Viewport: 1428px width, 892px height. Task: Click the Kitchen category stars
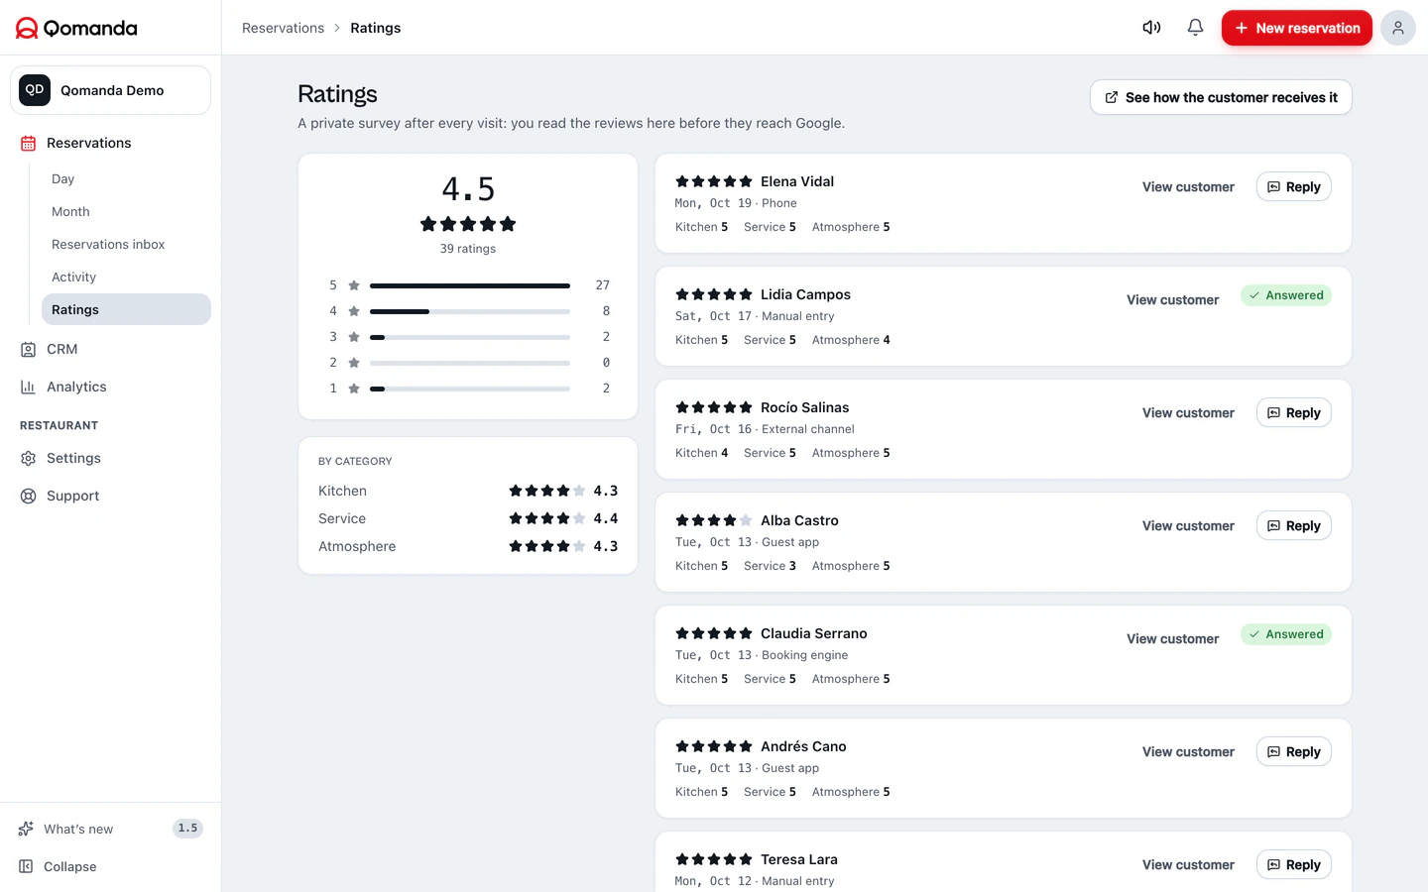pos(547,491)
